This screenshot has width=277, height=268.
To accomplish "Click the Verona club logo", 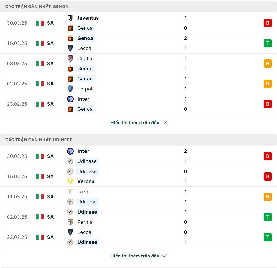I will click(70, 181).
